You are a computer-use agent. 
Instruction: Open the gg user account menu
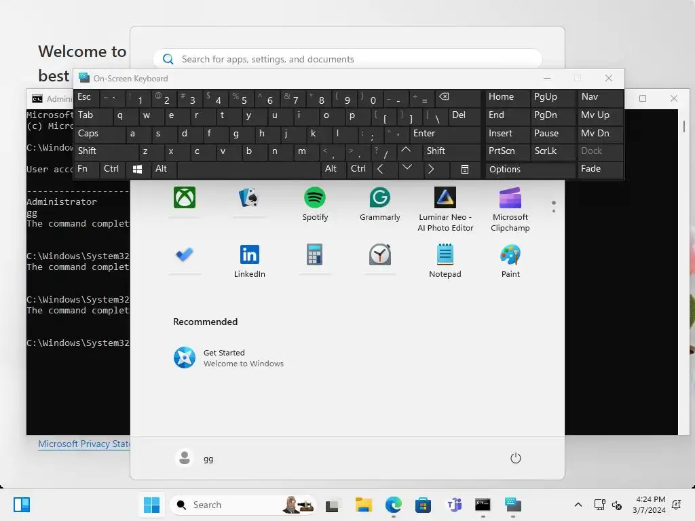[x=194, y=458]
